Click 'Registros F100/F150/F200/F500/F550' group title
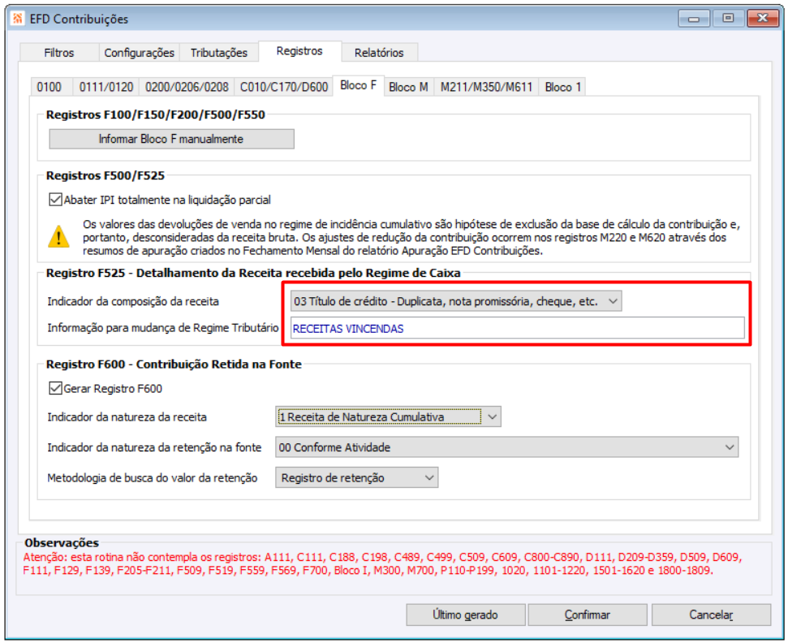788x643 pixels. pyautogui.click(x=155, y=114)
